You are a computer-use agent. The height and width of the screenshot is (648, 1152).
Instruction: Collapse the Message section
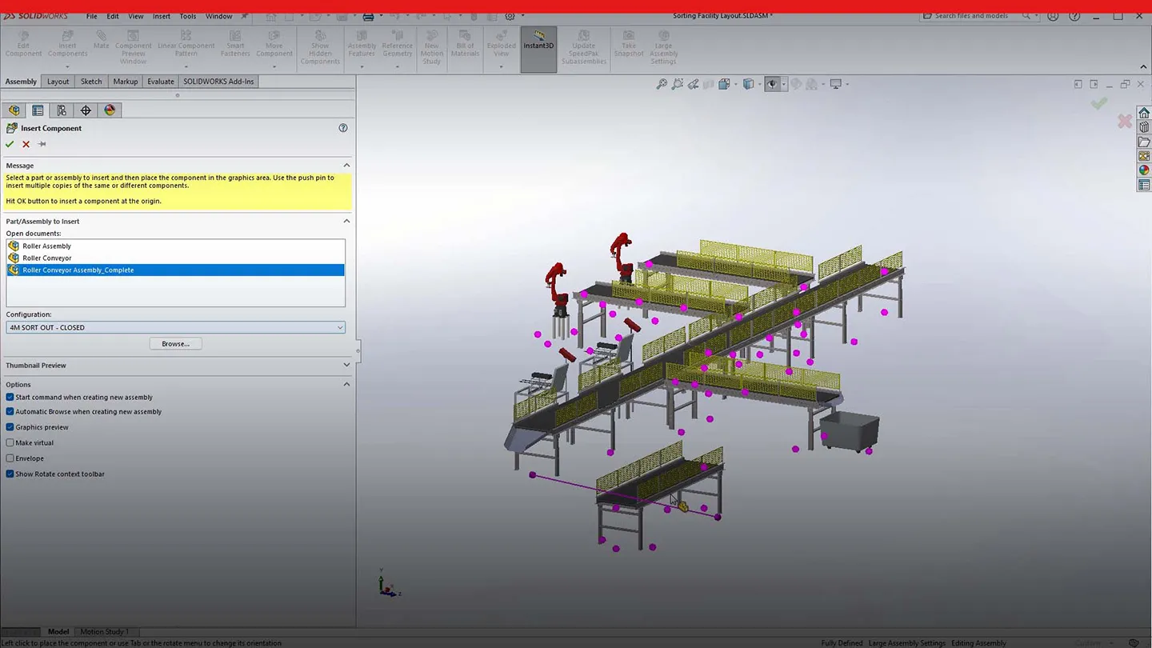[346, 165]
